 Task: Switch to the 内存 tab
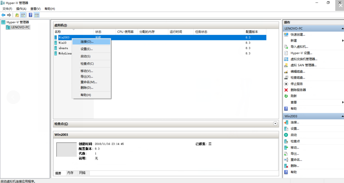pos(70,173)
